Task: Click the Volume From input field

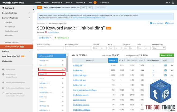Action: click(97, 48)
